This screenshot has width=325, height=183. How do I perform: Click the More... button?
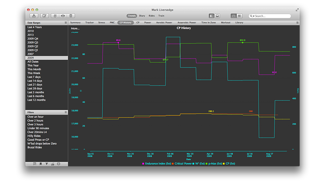coord(75,28)
